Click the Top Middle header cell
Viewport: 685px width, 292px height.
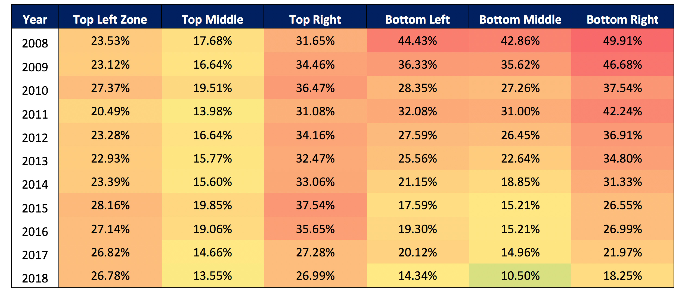click(x=212, y=20)
